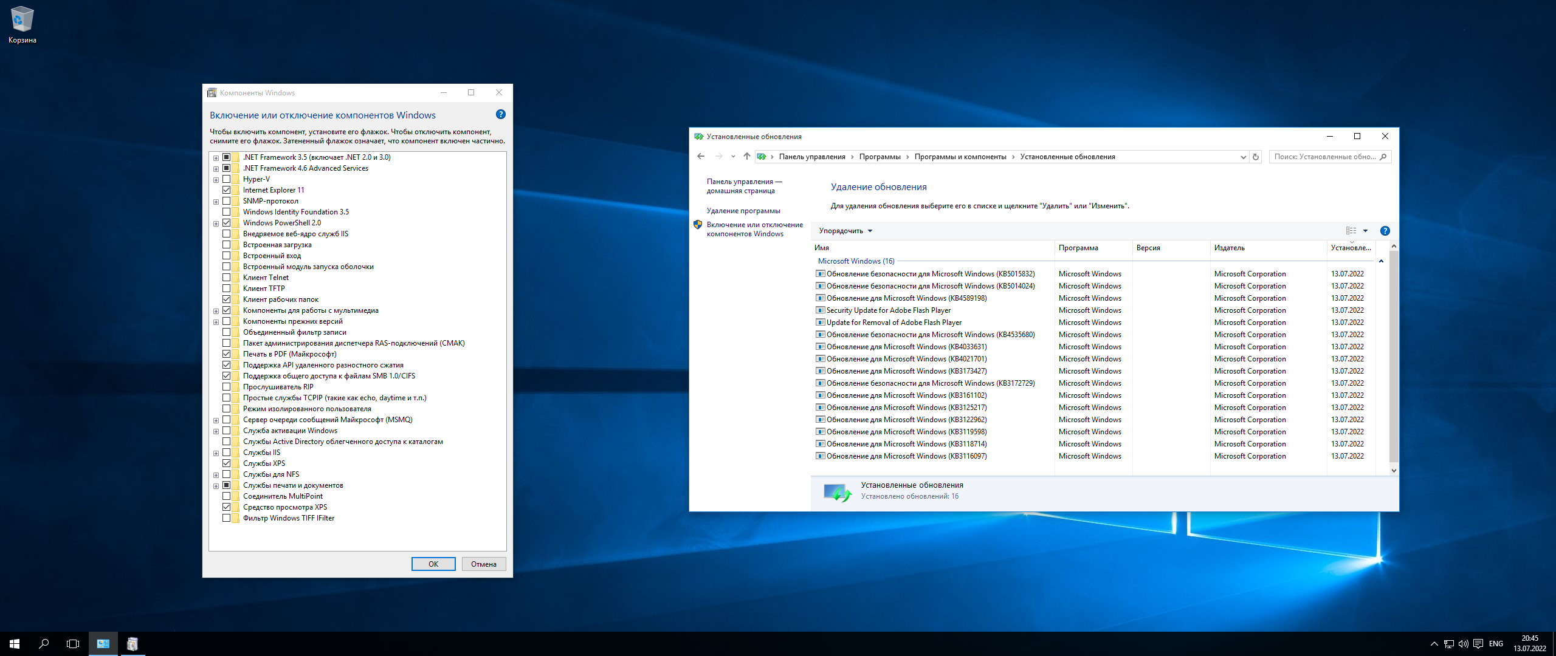Uncheck Печать в PDF (Майкрософт) checkbox
Screen dimensions: 1556x656
point(227,354)
